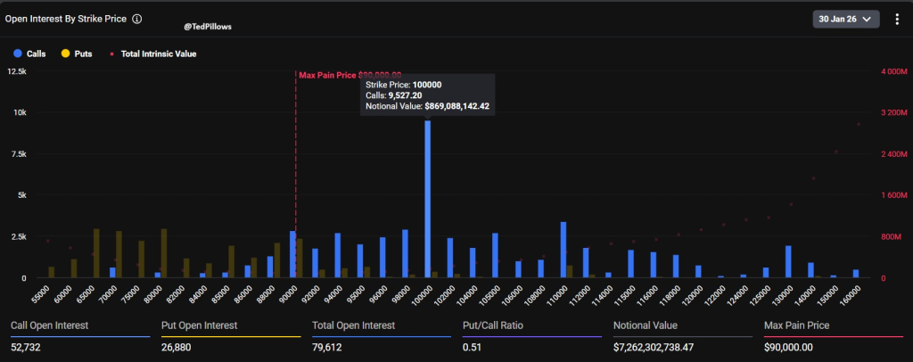913x362 pixels.
Task: Click the put bar at 65000 strike
Action: 96,254
